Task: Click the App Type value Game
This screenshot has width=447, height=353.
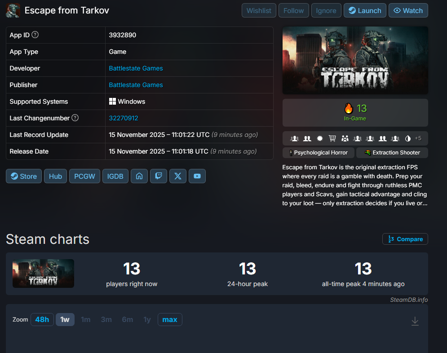Action: tap(117, 52)
